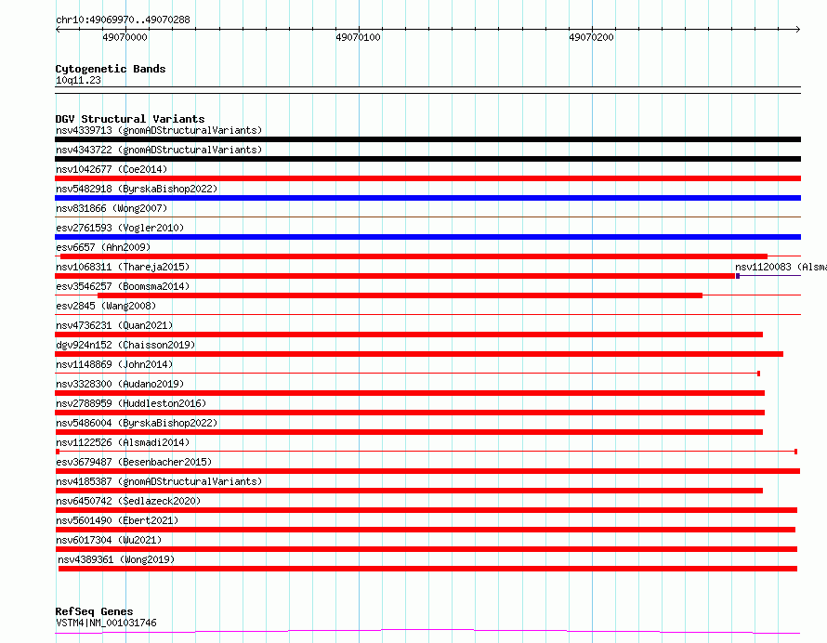Screen dimensions: 827x643
Task: Open the nsv5601490 (Ebert2021) label
Action: pyautogui.click(x=117, y=520)
